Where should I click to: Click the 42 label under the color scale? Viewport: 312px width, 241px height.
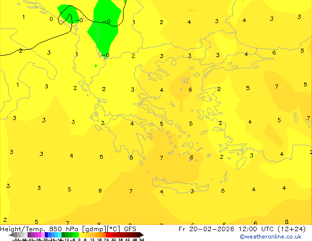127,240
